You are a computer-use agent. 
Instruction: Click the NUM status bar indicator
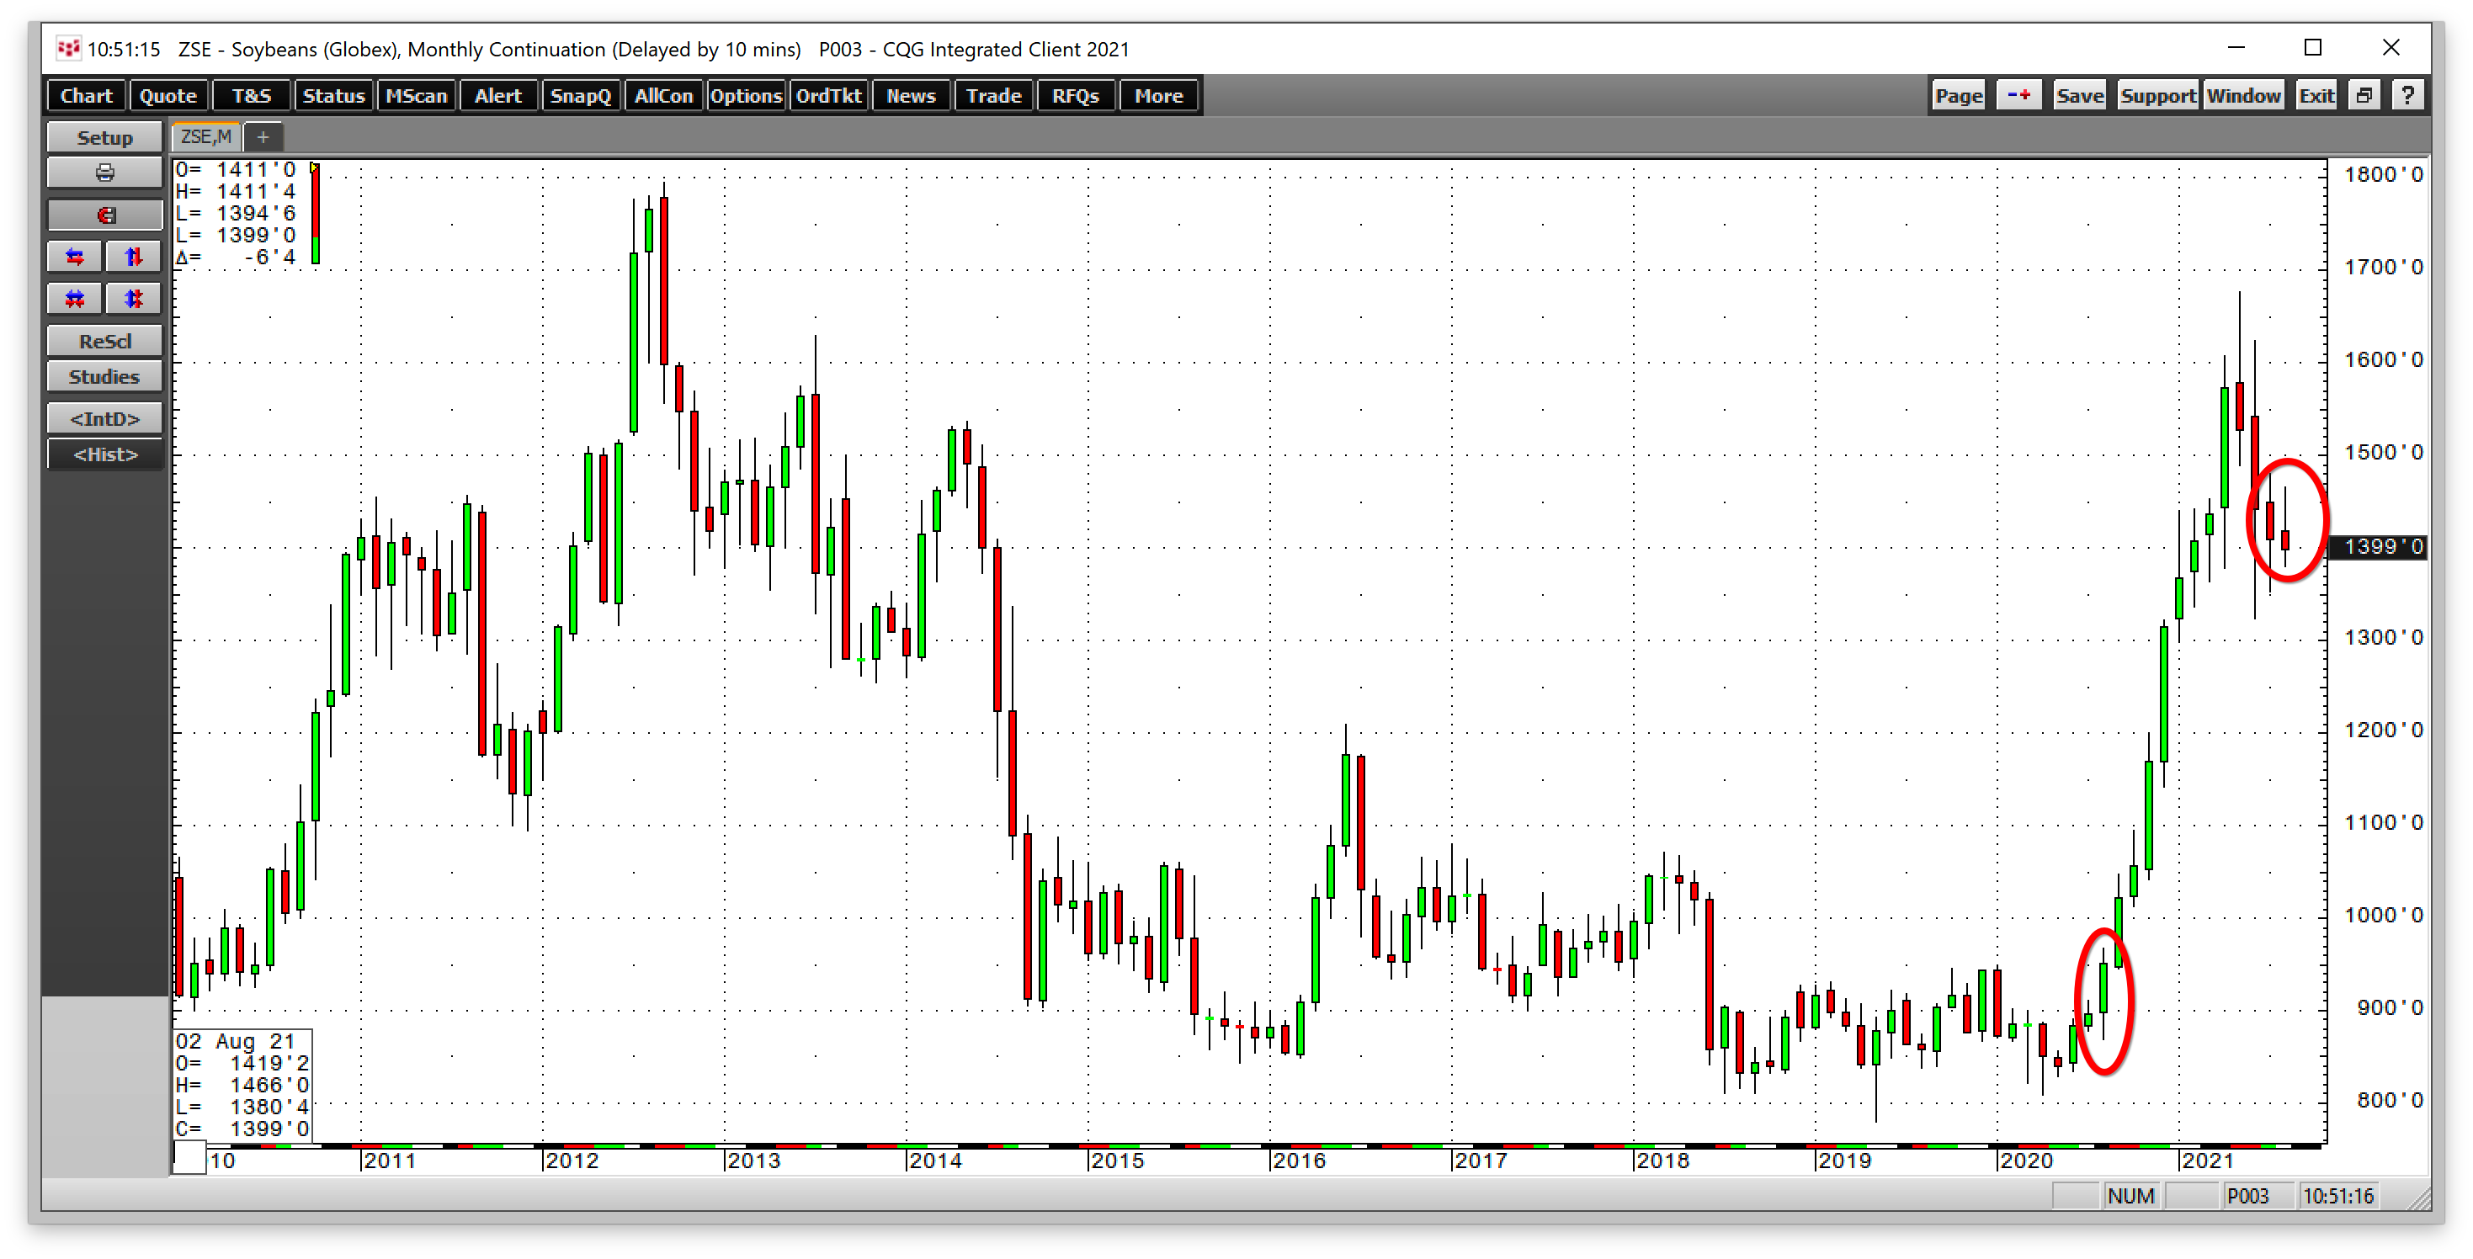coord(2131,1196)
